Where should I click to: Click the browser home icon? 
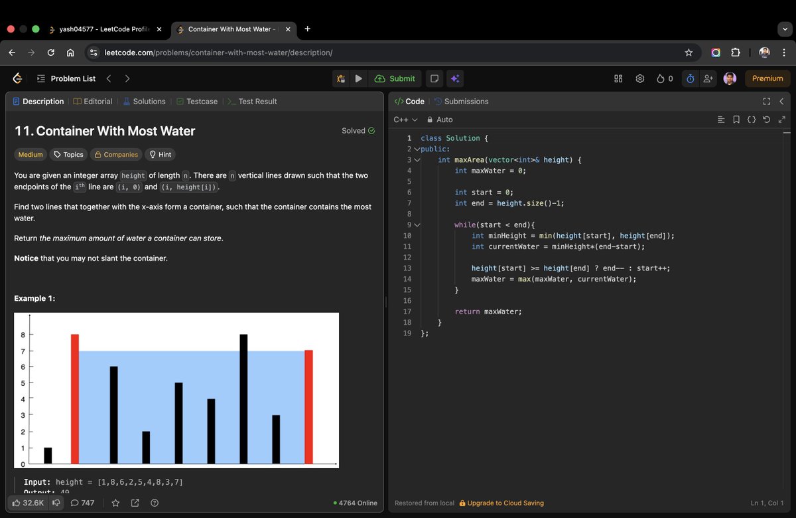click(70, 52)
